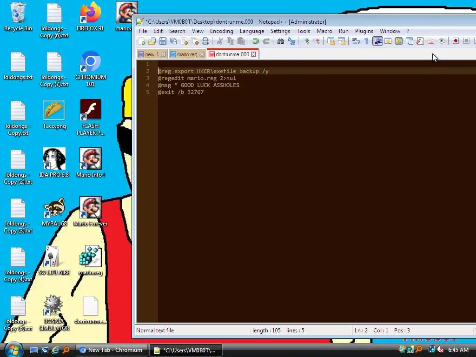Open the Encoding menu
Screen dimensions: 476x357
222,31
